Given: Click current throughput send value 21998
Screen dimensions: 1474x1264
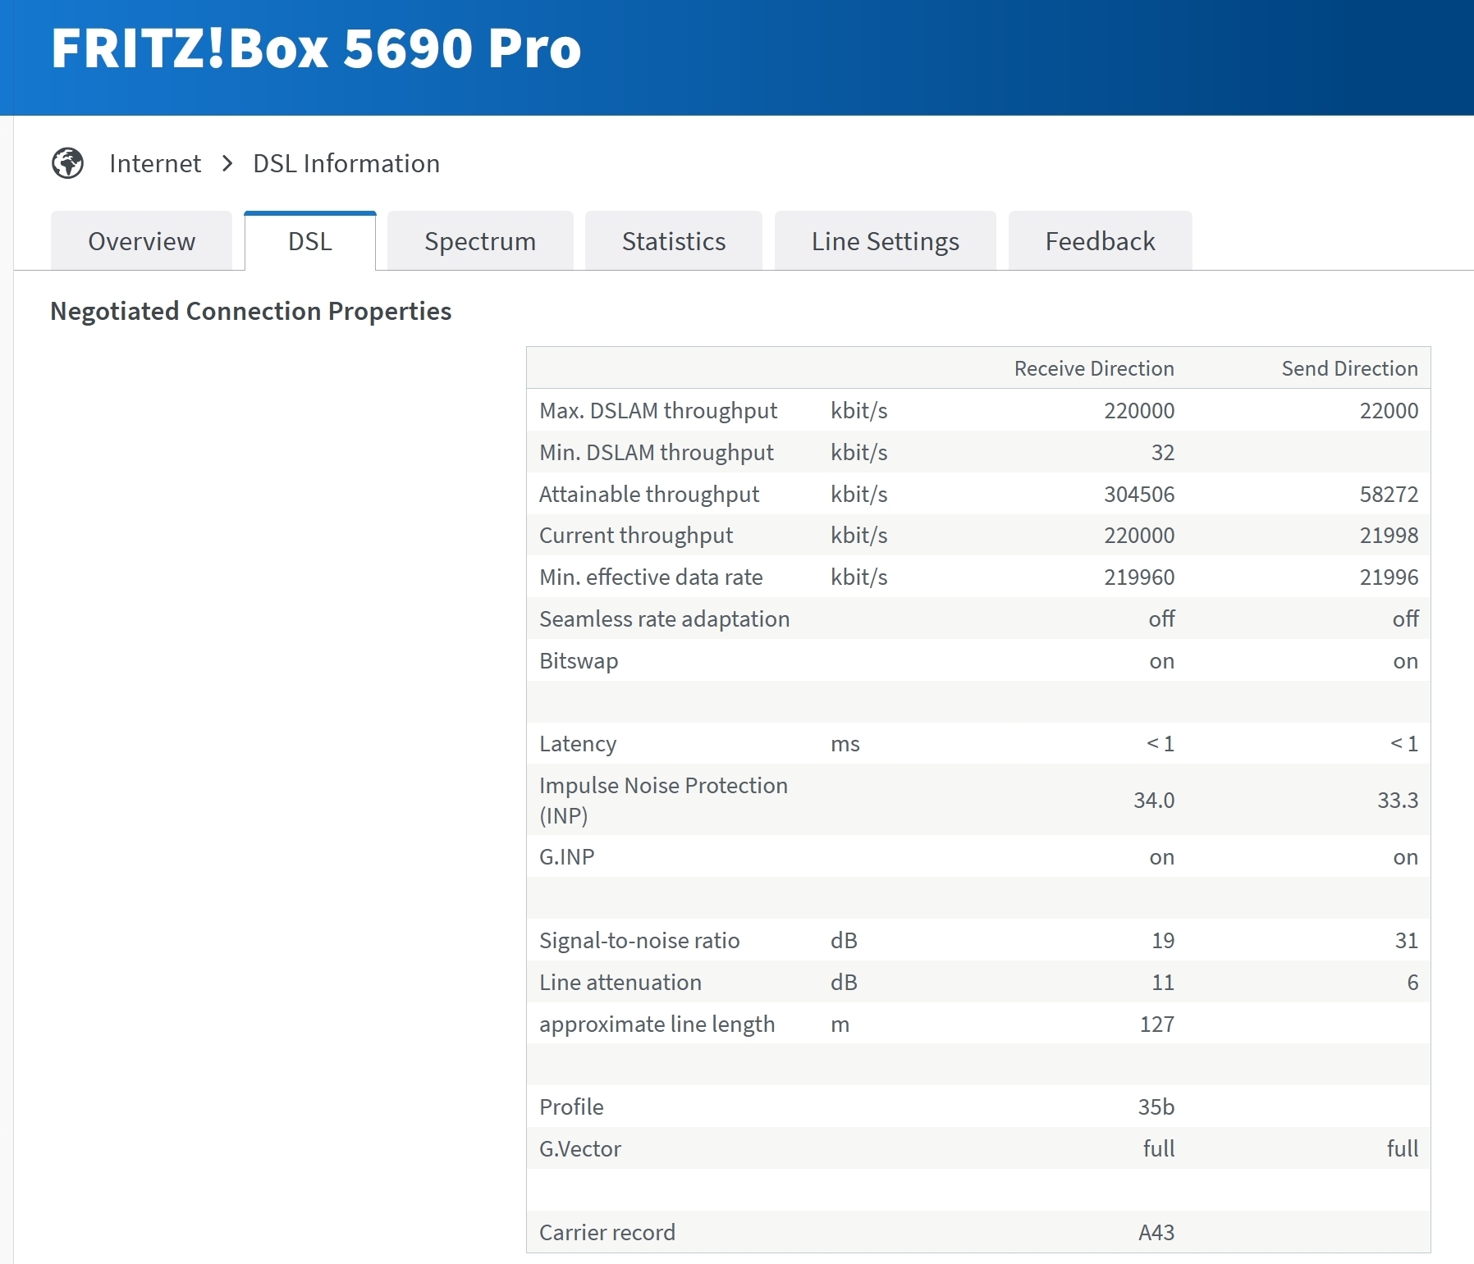Looking at the screenshot, I should point(1389,535).
